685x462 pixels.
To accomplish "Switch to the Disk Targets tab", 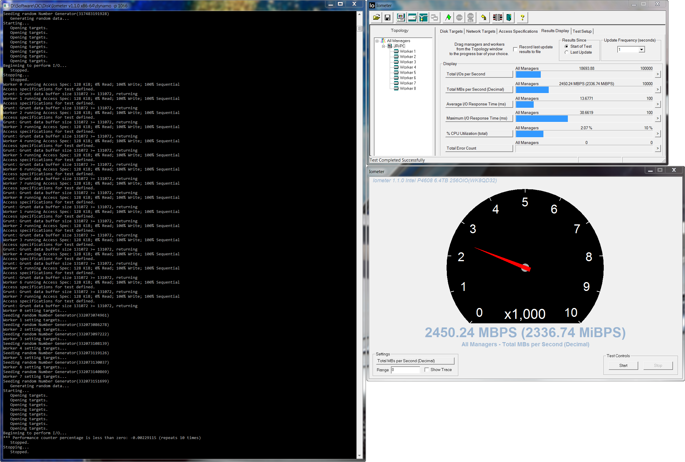I will [451, 31].
